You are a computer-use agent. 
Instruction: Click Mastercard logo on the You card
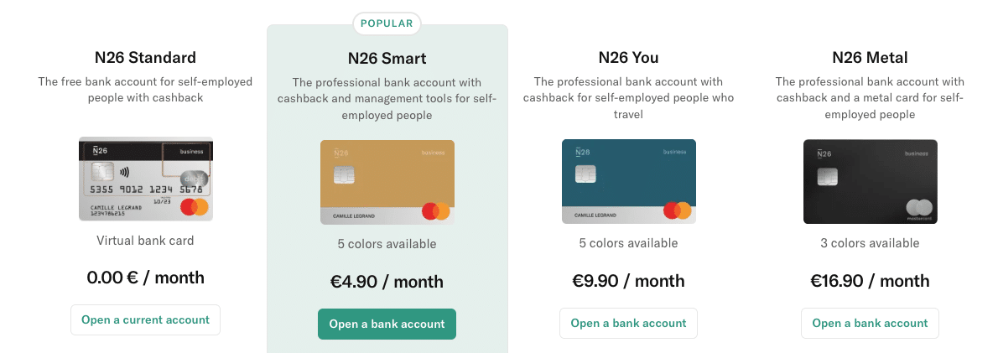pyautogui.click(x=678, y=210)
